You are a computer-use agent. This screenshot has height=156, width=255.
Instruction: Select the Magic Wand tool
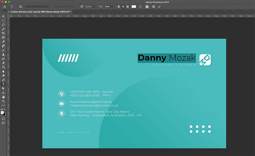(3, 29)
